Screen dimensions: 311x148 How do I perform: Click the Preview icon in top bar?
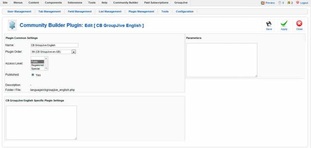click(x=263, y=3)
